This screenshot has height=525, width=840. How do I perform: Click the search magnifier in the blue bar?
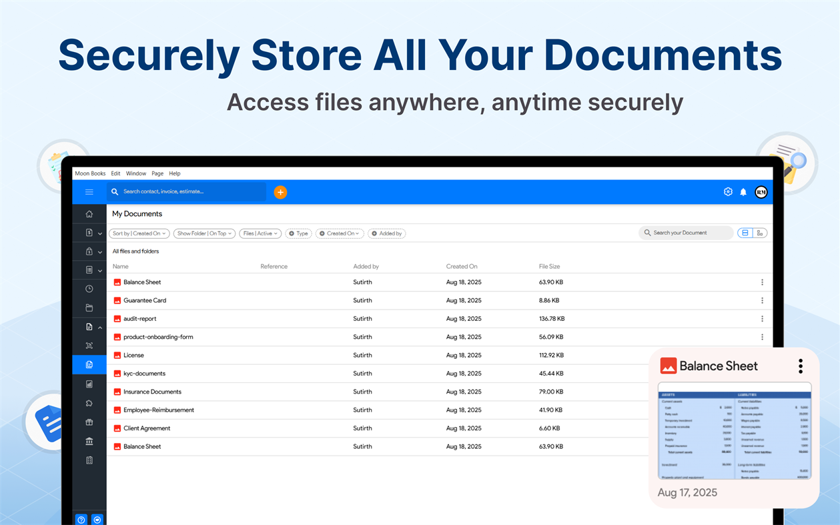(115, 192)
